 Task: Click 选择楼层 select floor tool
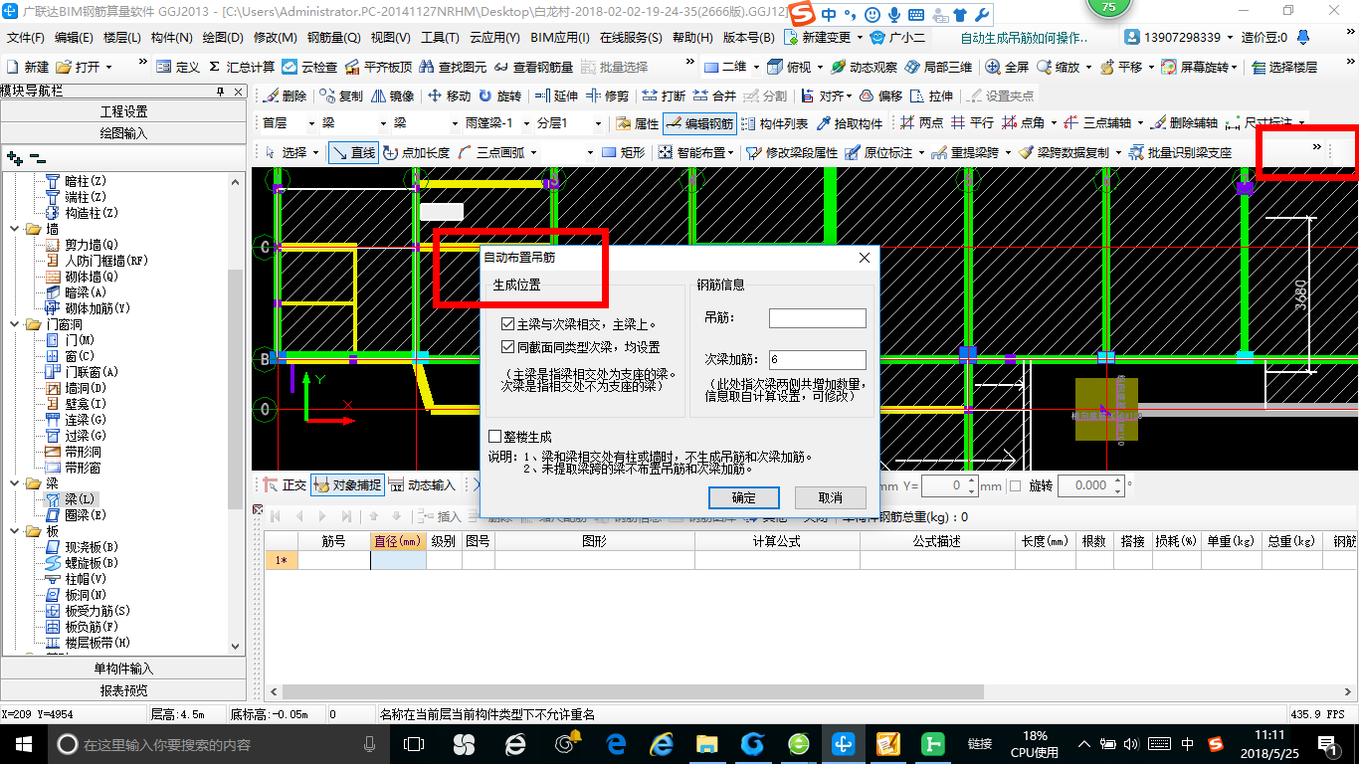coord(1284,67)
